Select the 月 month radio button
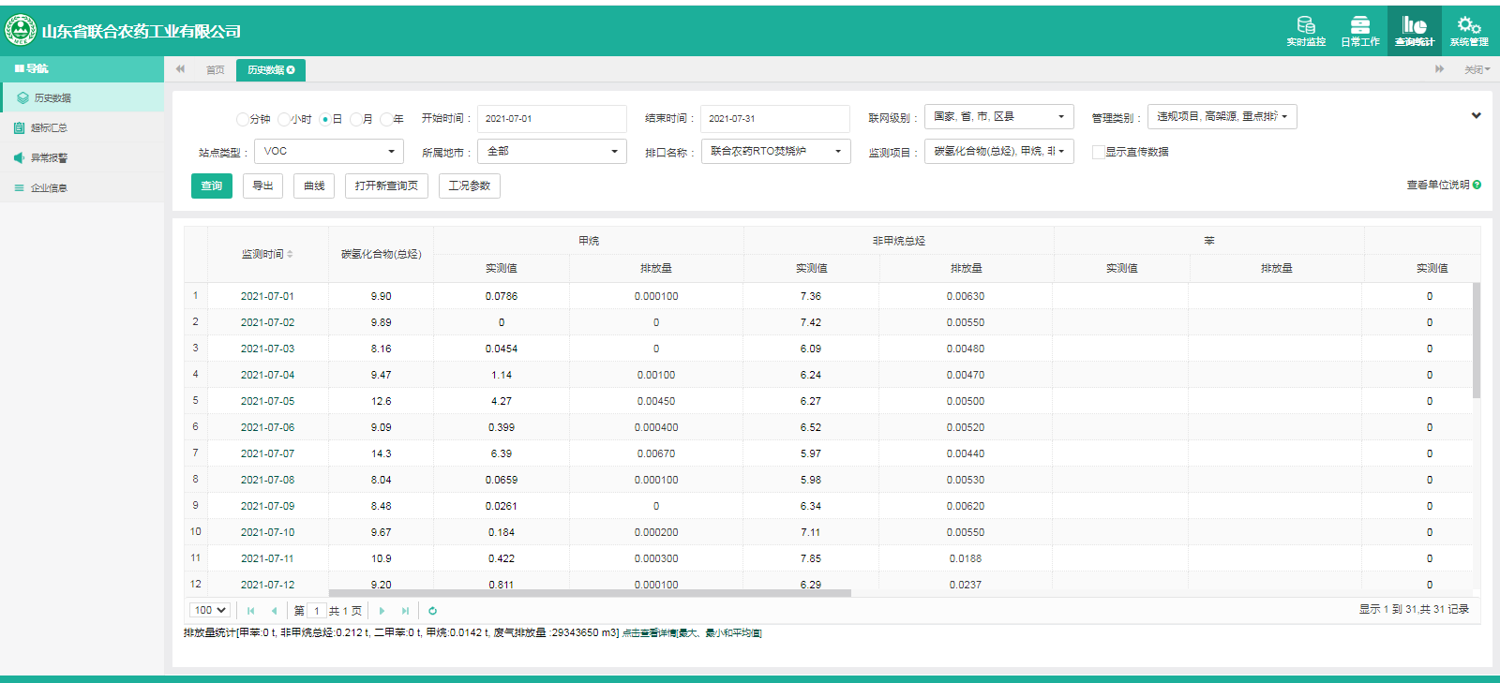Screen dimensions: 1500x683 [x=356, y=119]
